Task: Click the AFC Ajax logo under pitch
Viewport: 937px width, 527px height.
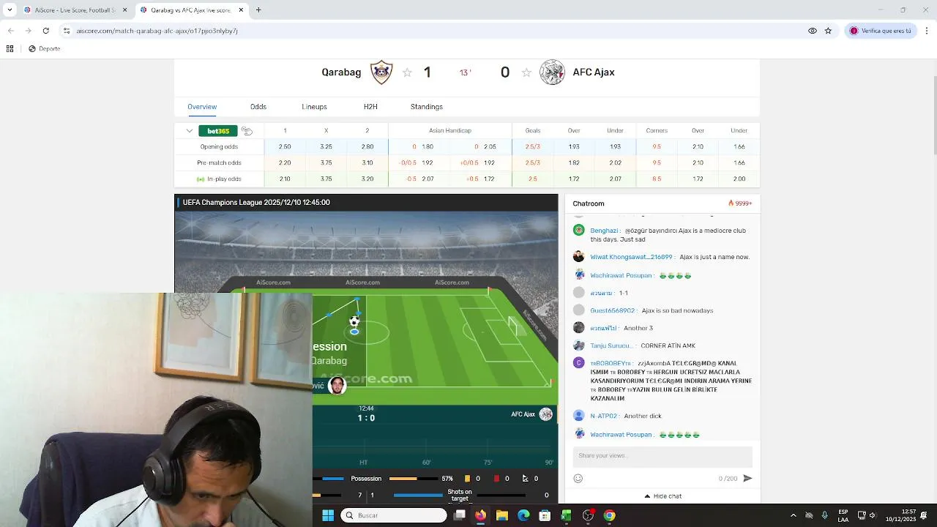Action: [x=545, y=414]
